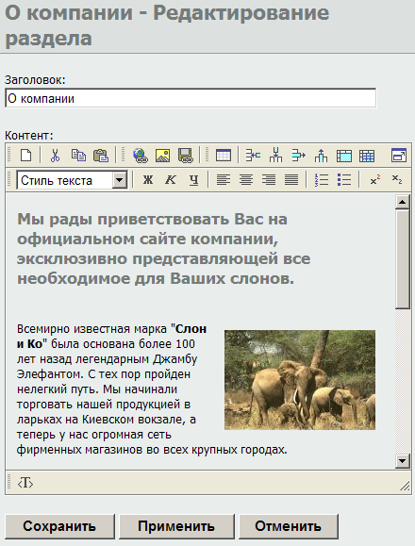Cut the selected text with scissors icon
Screen dimensions: 415x546
click(55, 156)
